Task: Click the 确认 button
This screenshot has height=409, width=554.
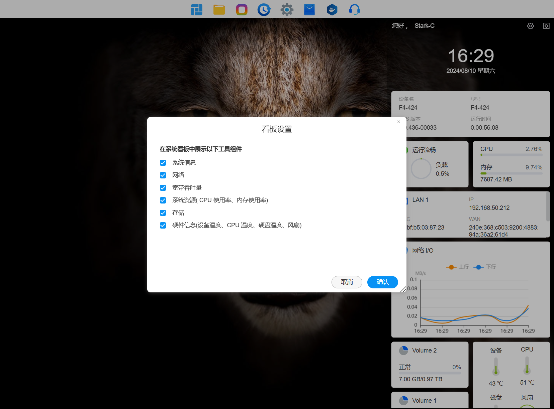Action: pyautogui.click(x=383, y=282)
